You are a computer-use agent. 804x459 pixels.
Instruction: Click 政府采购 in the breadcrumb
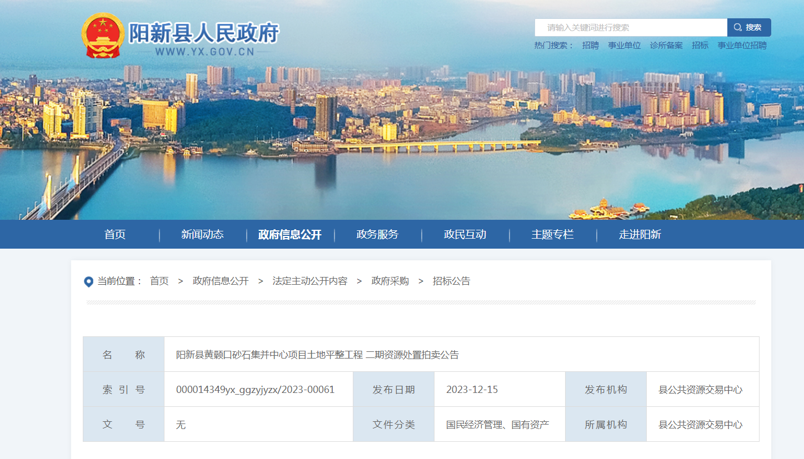click(390, 281)
